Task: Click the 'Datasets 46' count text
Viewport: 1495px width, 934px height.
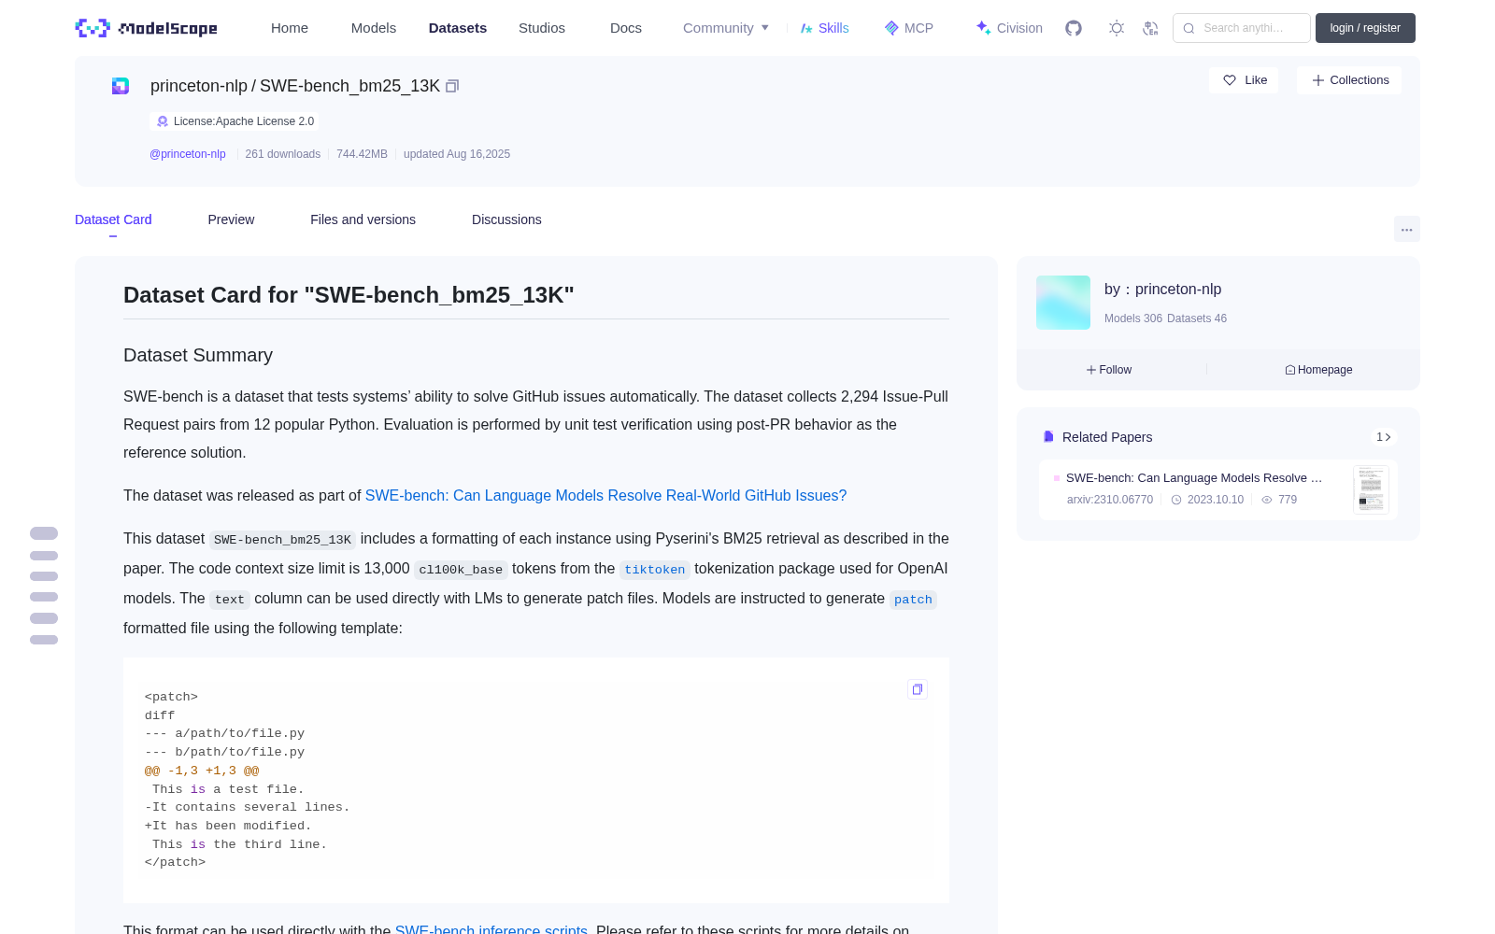Action: 1197,318
